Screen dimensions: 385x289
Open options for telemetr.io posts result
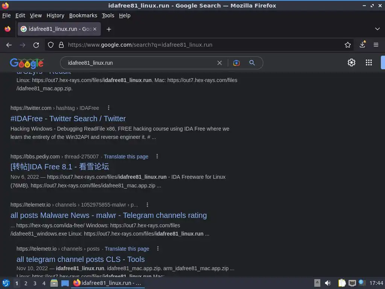158,248
